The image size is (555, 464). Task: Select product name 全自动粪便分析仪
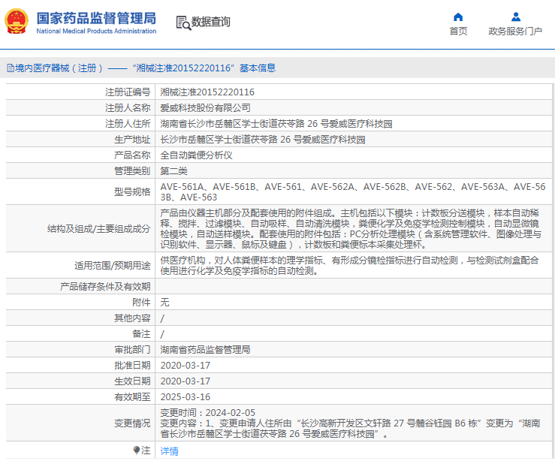pyautogui.click(x=196, y=155)
